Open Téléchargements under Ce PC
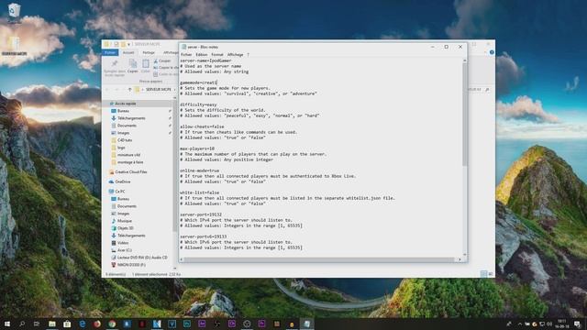587x330 pixels. pyautogui.click(x=131, y=236)
